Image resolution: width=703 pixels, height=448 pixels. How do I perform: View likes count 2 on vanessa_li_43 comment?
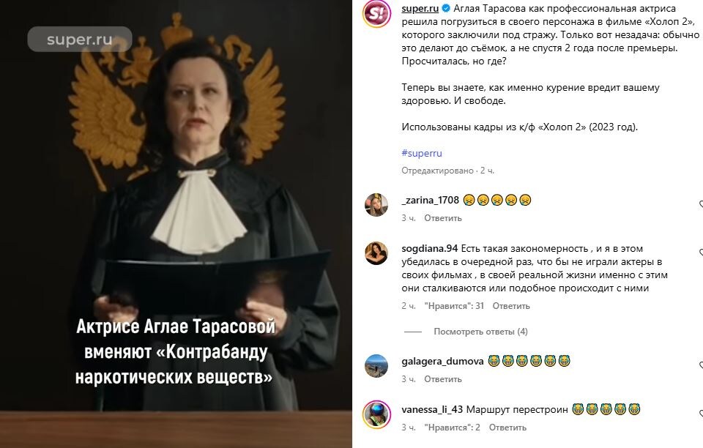click(x=453, y=428)
